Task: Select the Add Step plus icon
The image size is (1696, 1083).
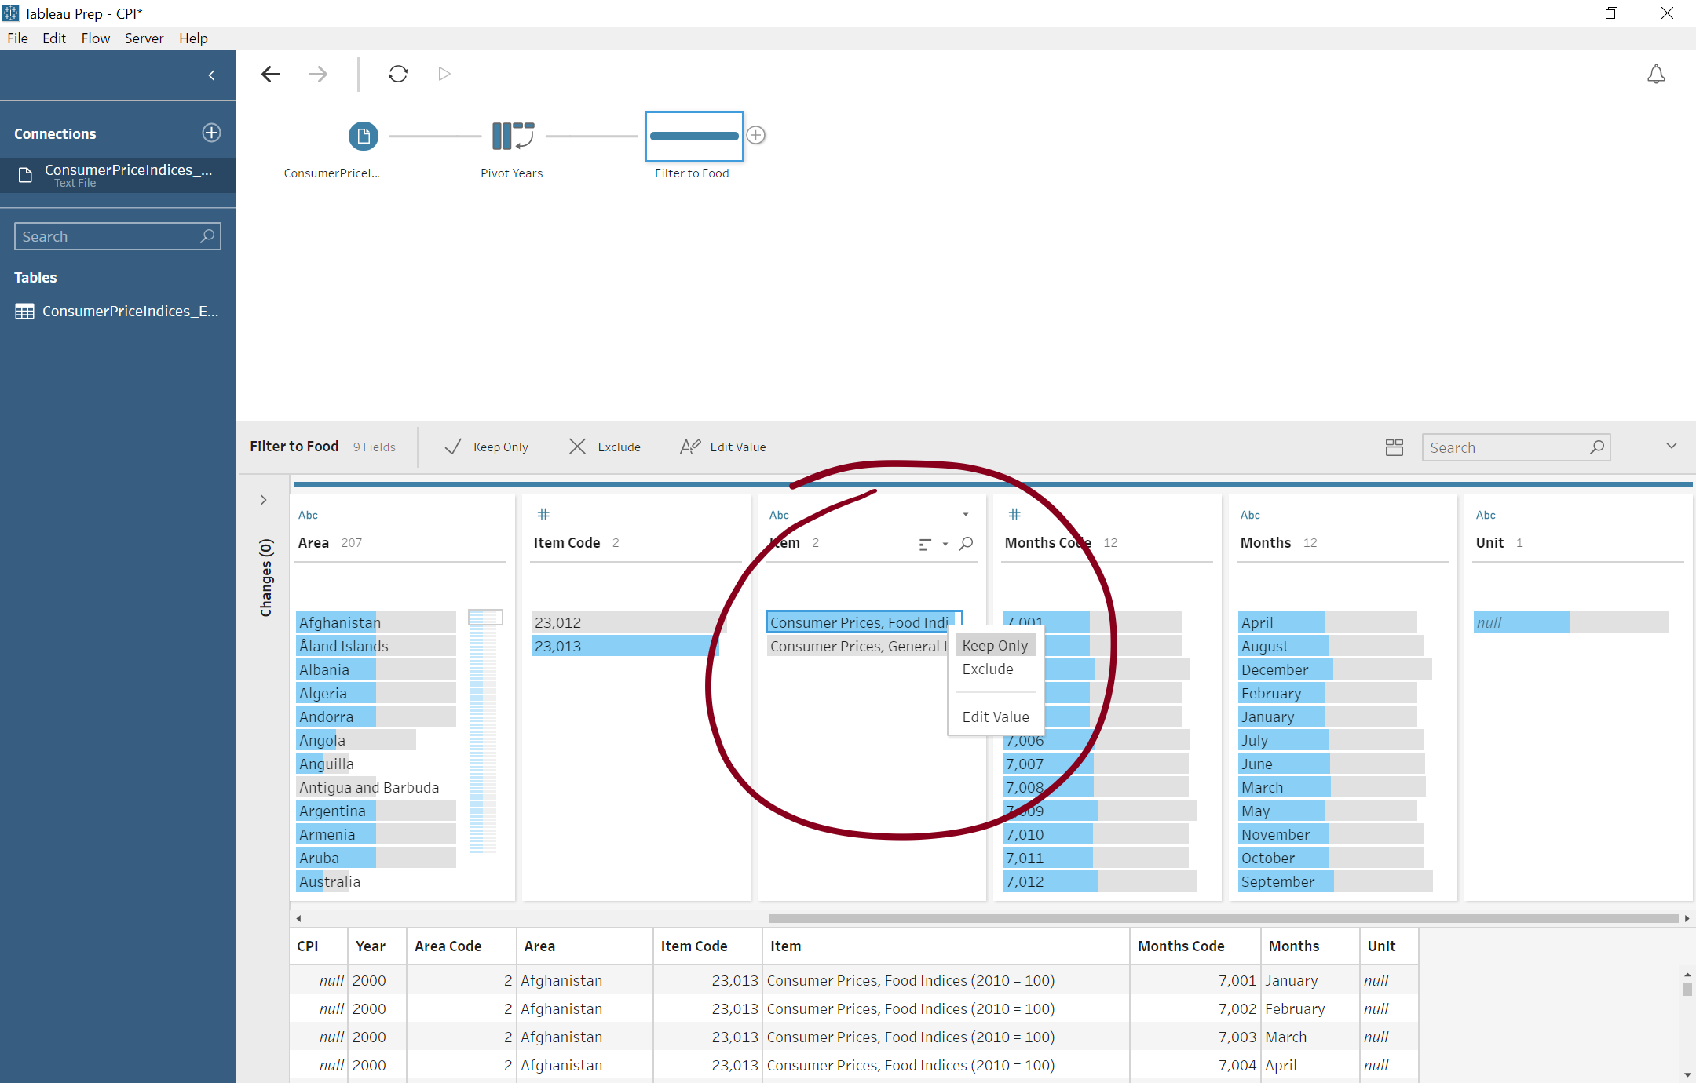Action: pos(755,135)
